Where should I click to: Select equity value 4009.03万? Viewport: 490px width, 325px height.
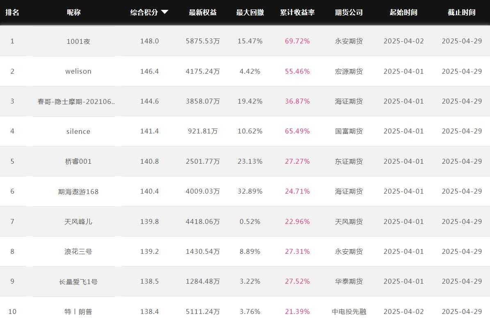pyautogui.click(x=203, y=191)
